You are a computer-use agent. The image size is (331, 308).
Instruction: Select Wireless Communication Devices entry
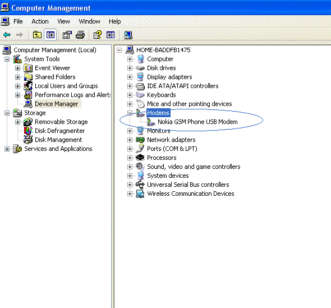[x=191, y=194]
